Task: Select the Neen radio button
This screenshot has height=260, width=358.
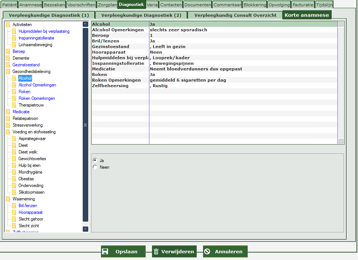Action: [x=95, y=167]
